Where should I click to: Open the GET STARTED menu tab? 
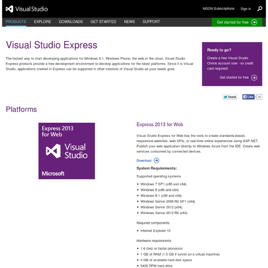click(x=103, y=22)
